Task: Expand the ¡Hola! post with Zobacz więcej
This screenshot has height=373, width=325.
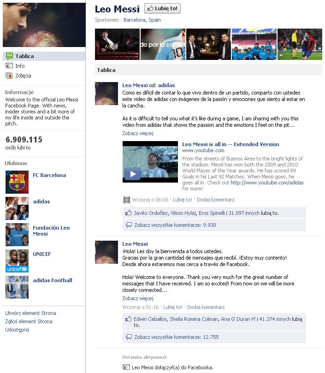Action: [138, 298]
